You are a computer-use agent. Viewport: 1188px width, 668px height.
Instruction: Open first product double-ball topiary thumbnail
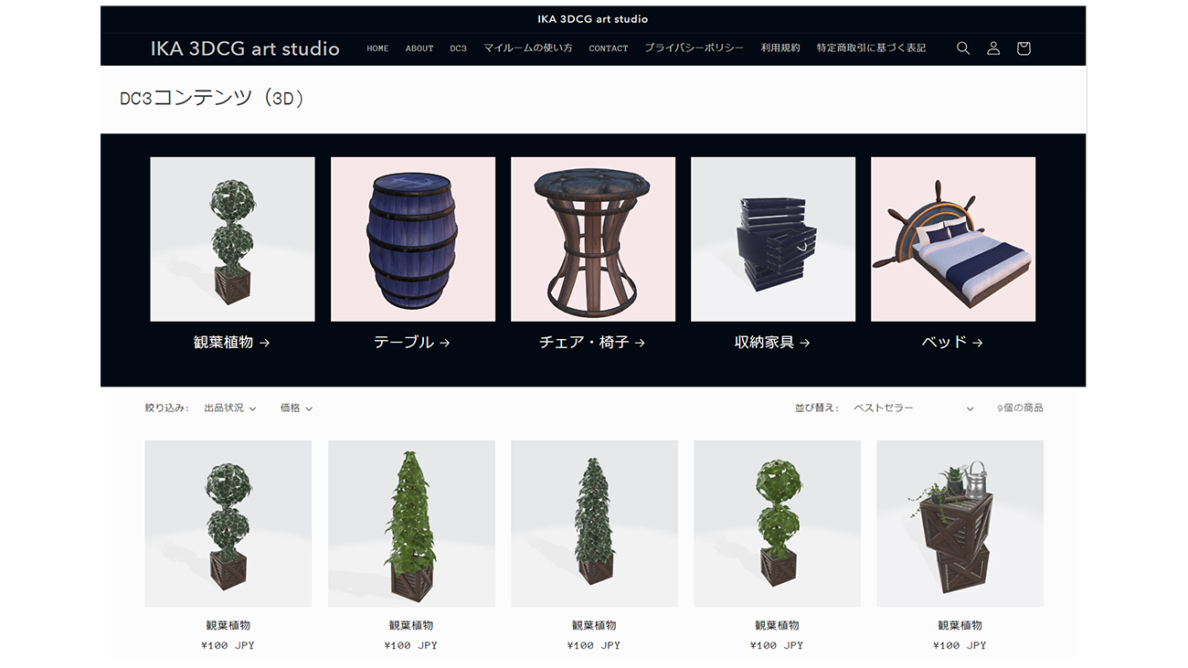pos(228,524)
